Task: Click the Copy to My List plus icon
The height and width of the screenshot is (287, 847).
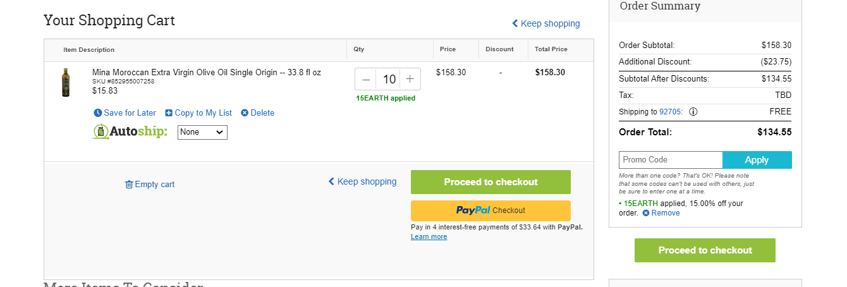Action: 169,113
